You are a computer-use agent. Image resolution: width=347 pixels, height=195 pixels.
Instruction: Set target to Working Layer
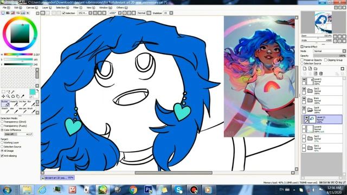point(2,142)
